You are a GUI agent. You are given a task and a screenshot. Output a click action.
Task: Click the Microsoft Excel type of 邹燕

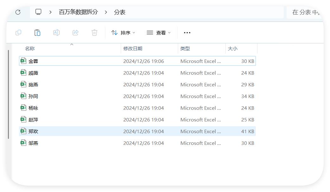pyautogui.click(x=201, y=143)
